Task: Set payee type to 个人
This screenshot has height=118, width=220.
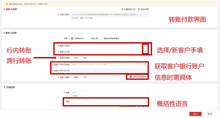Action: [81, 77]
